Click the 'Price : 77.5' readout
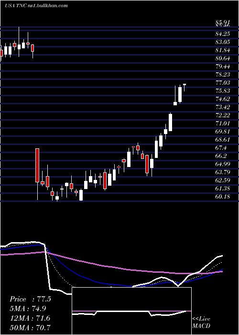 (30, 299)
